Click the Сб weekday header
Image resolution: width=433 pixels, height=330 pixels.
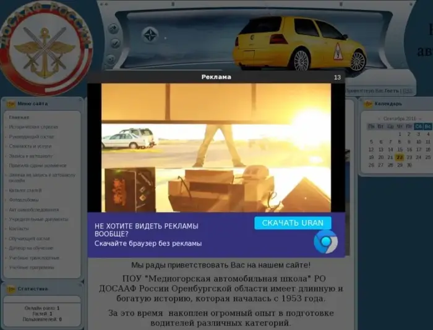click(x=419, y=126)
